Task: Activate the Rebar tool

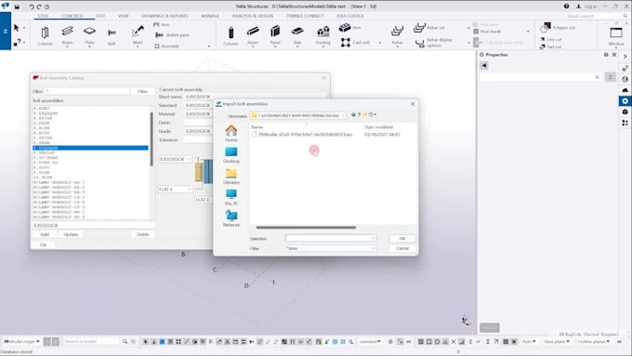Action: click(397, 35)
